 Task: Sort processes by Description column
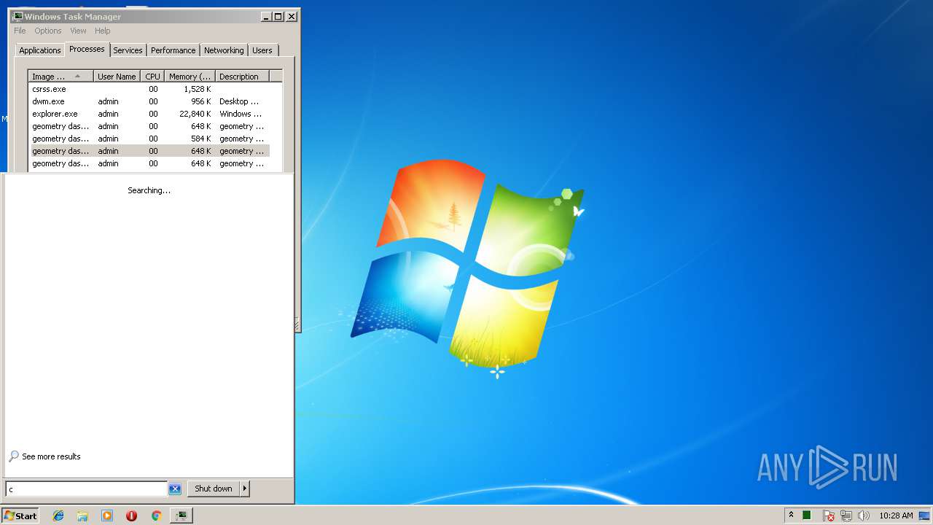click(242, 77)
